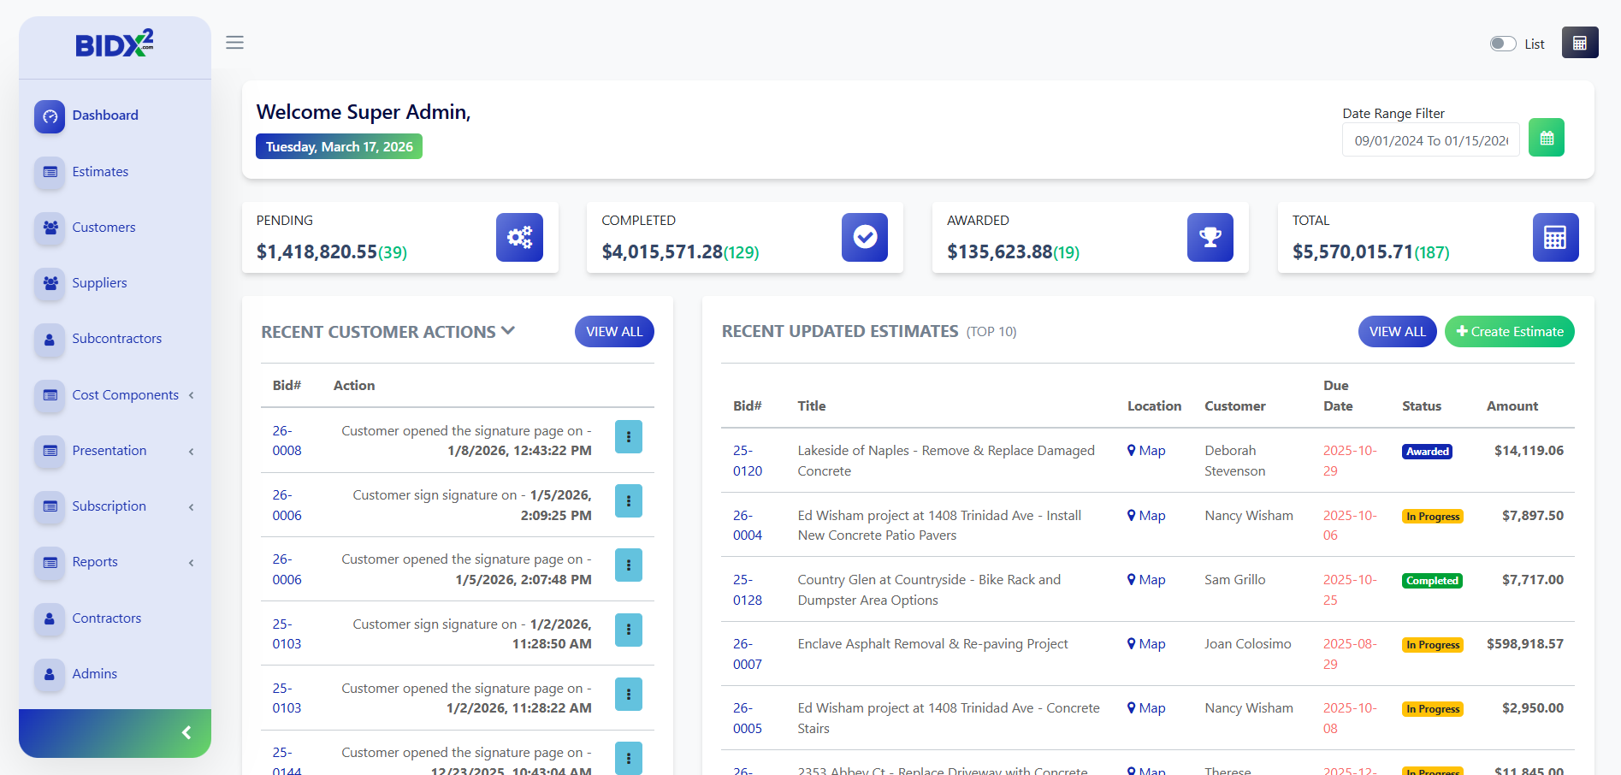Expand the Reports menu
This screenshot has width=1621, height=775.
190,562
